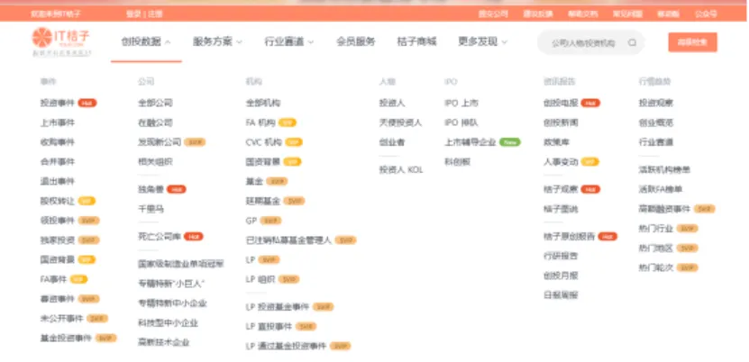Open FA事件 menu entry
749x362 pixels.
53,279
